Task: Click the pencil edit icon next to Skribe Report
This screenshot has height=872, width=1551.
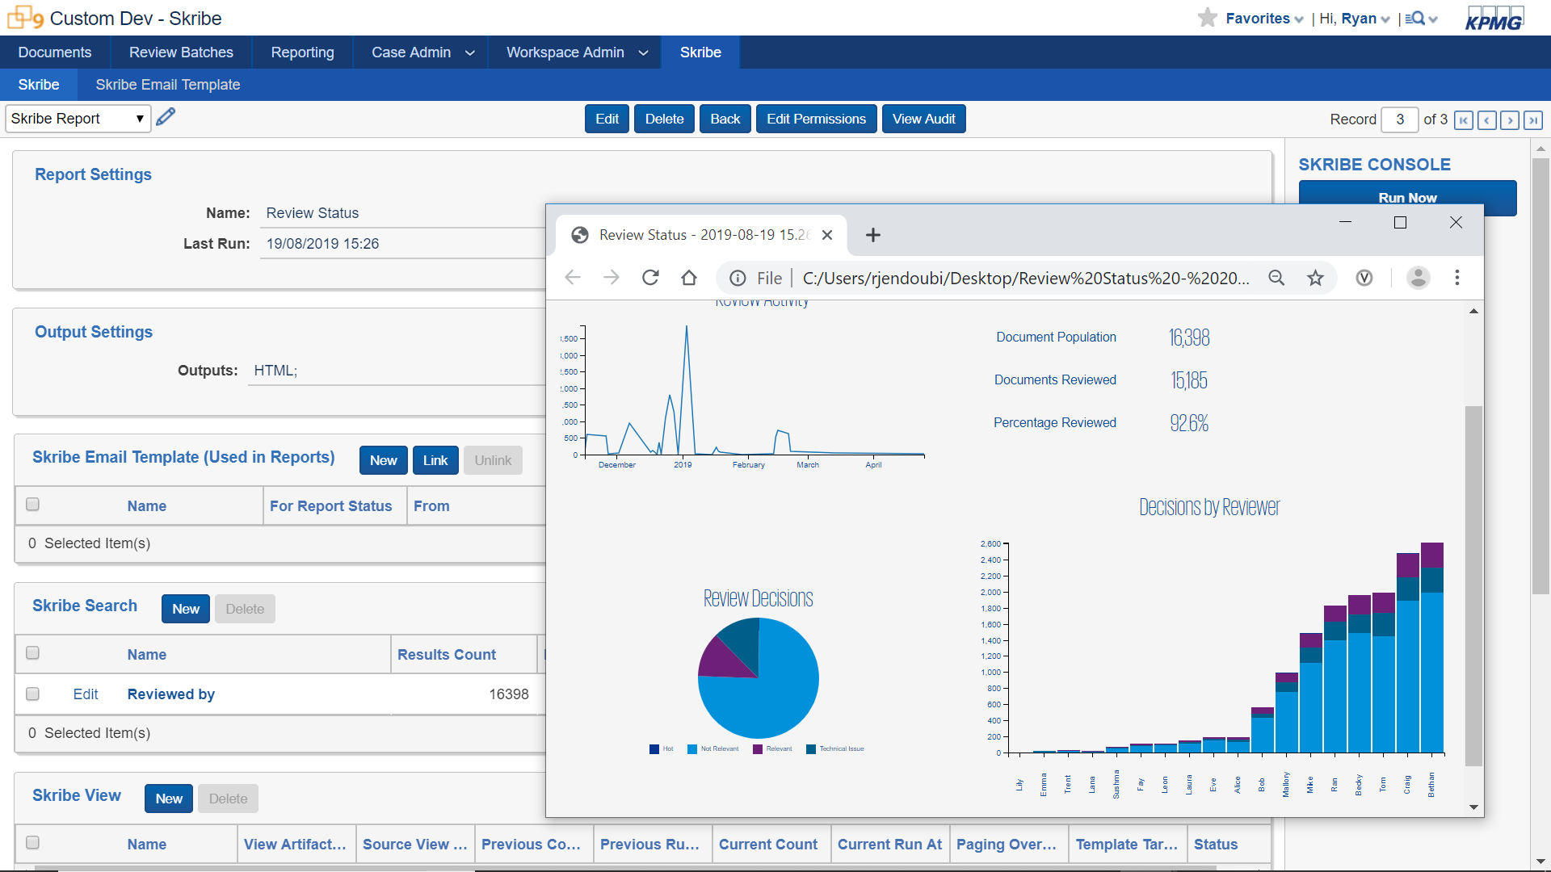Action: pos(166,118)
